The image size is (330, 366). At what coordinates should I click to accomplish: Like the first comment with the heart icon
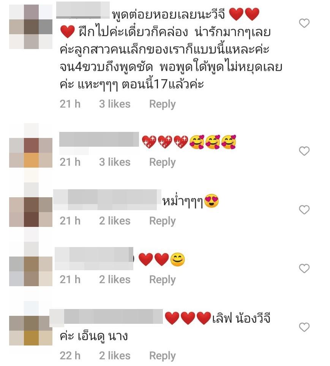pos(304,23)
